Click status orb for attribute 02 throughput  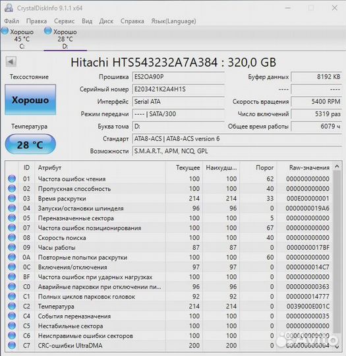pos(12,189)
